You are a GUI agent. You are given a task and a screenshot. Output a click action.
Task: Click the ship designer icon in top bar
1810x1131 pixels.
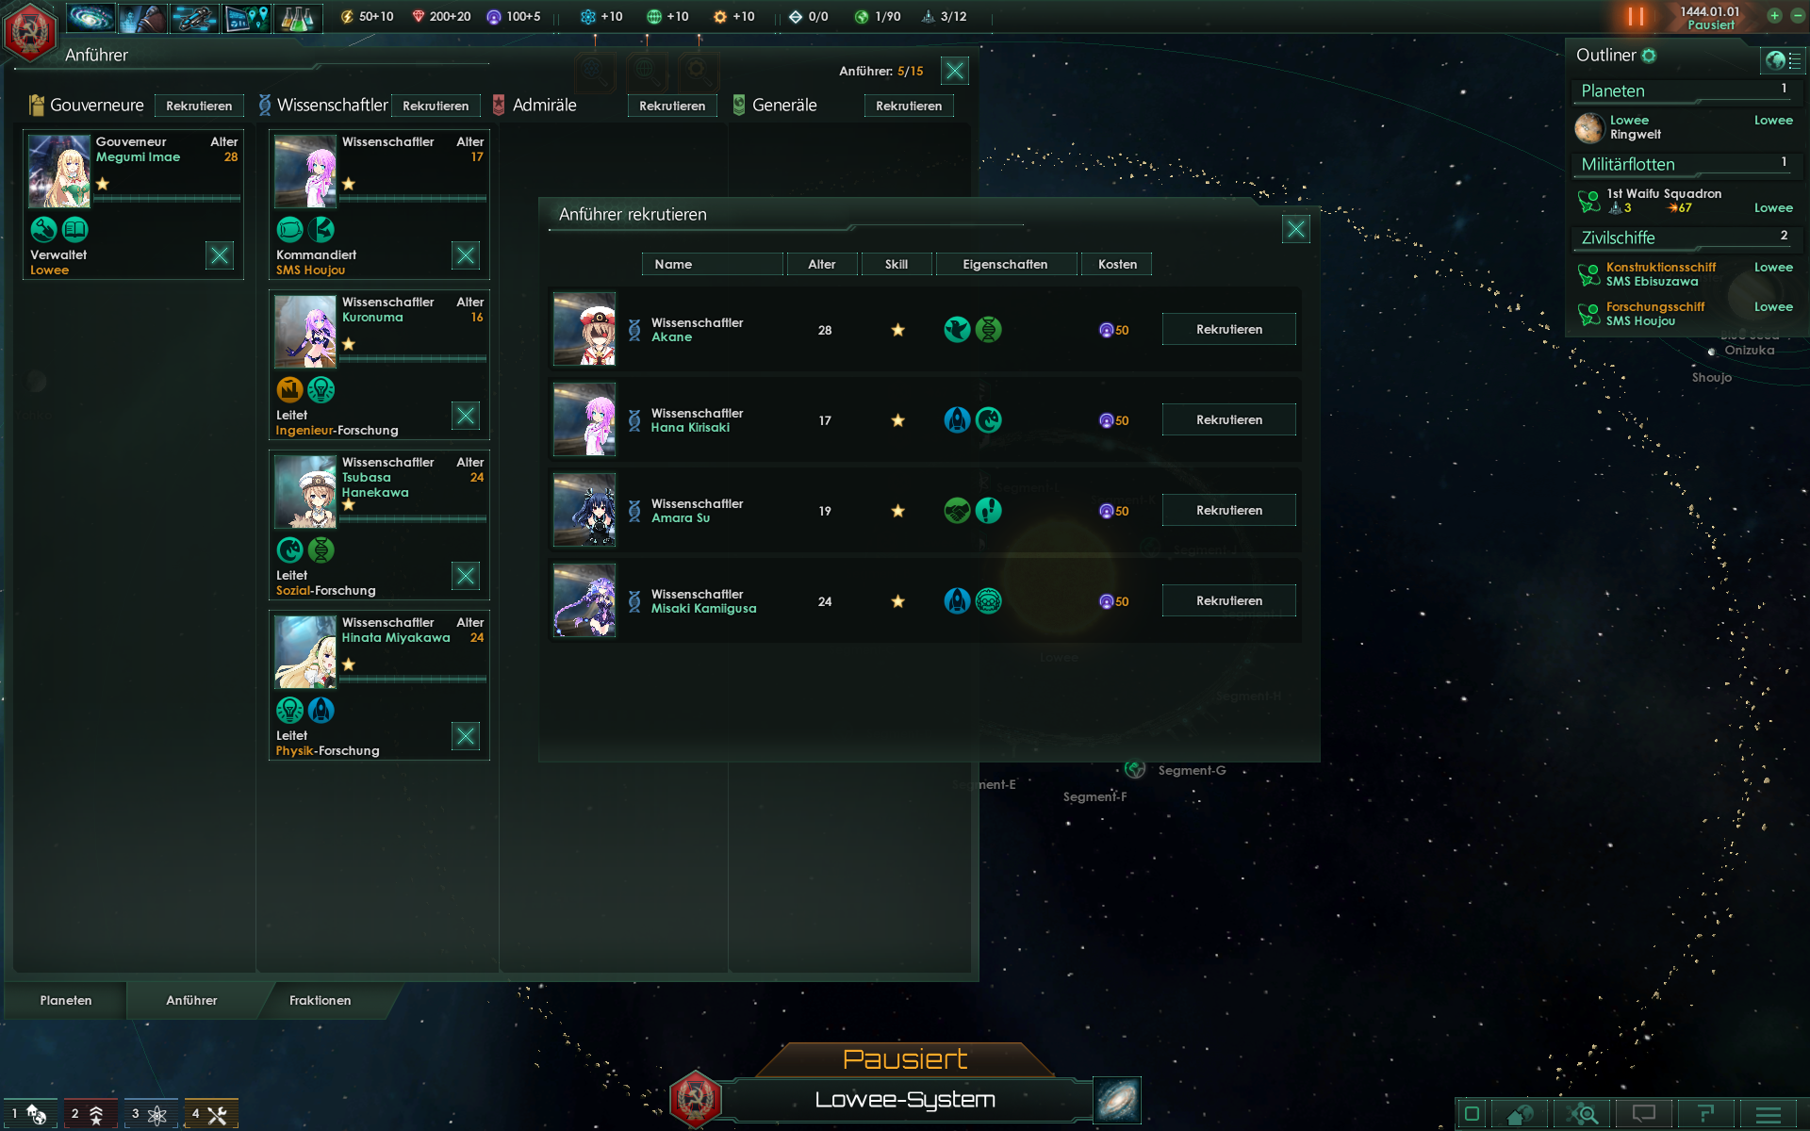195,17
